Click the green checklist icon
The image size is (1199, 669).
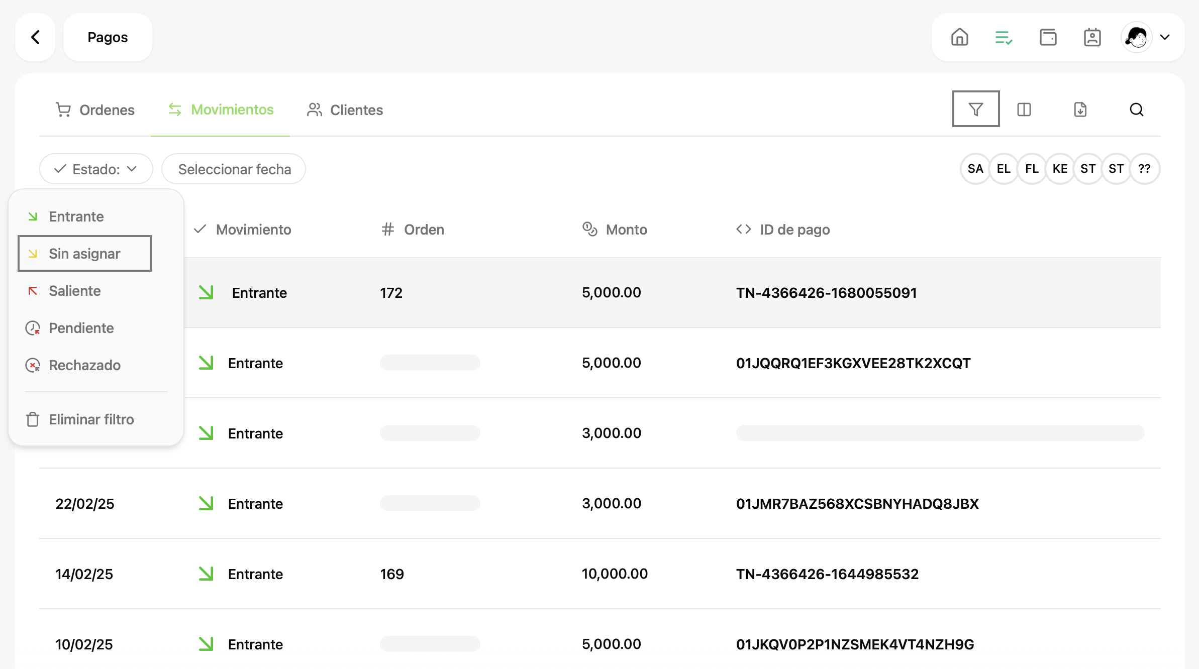click(1004, 37)
